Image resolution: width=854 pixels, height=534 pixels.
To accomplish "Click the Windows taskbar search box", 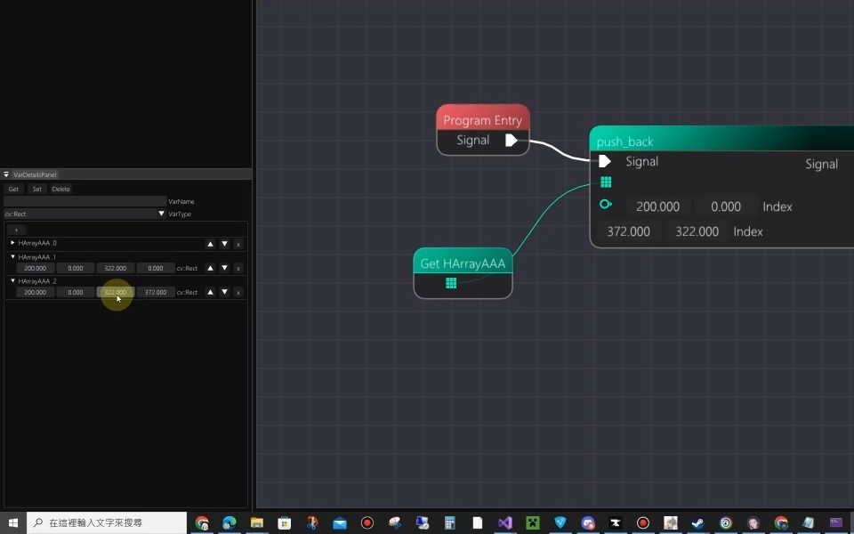I will click(x=107, y=523).
